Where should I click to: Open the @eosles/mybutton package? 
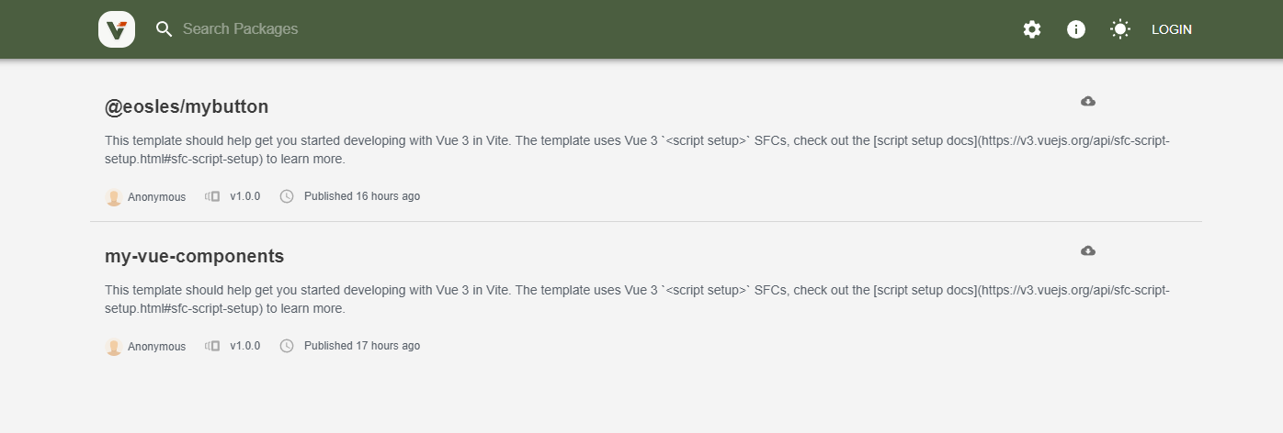(187, 106)
